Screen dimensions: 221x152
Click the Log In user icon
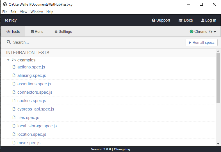[x=203, y=20]
